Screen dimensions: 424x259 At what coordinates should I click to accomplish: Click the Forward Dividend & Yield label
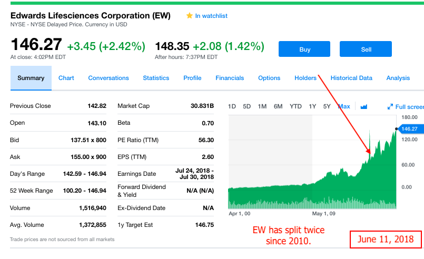tap(142, 191)
